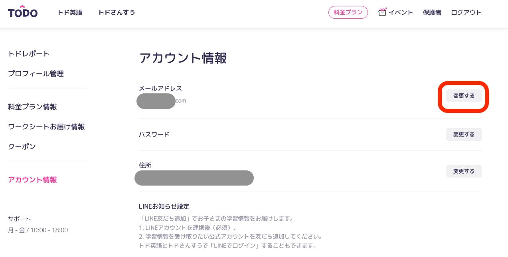
Task: Select ワークシートお届け情報 in the sidebar
Action: 46,127
